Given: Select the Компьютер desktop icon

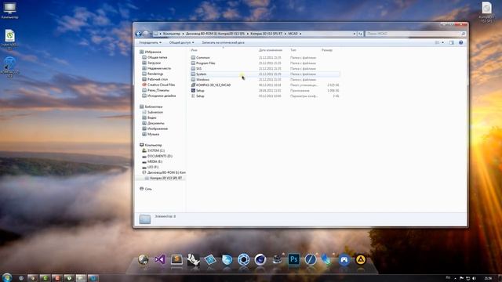Looking at the screenshot, I should [x=9, y=10].
